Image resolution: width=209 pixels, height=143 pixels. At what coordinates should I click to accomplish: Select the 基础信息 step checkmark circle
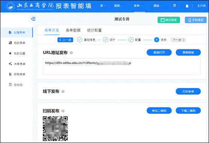(80, 40)
